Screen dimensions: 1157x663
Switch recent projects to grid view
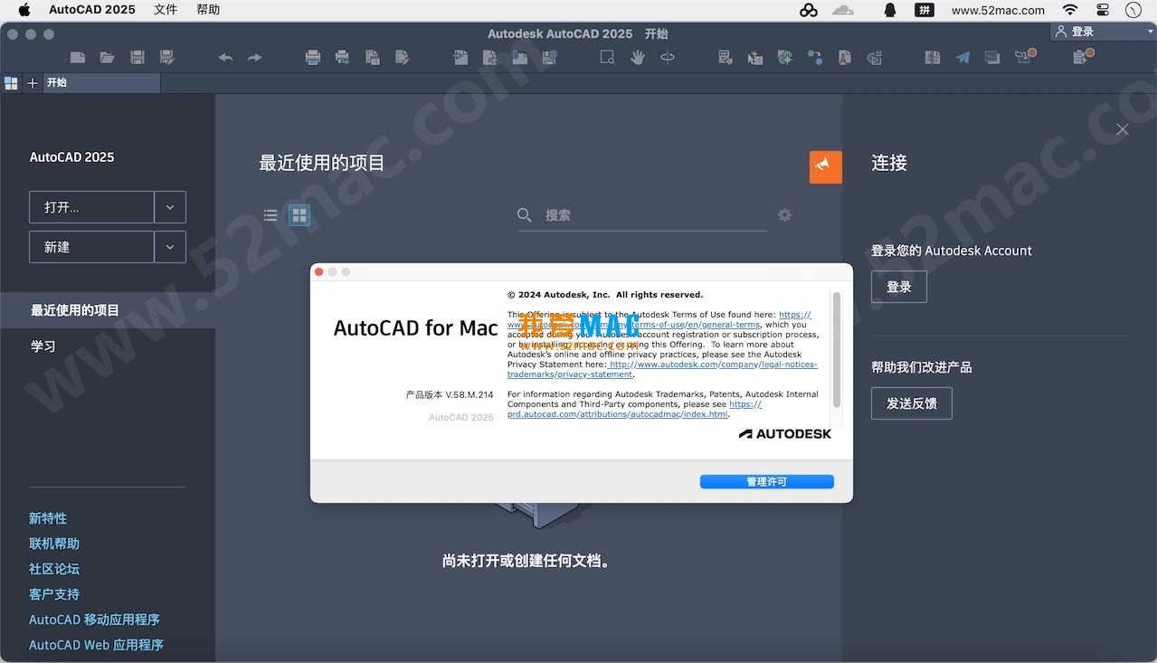click(x=299, y=215)
